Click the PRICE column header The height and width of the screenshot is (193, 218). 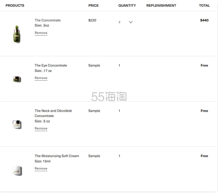[x=94, y=6]
